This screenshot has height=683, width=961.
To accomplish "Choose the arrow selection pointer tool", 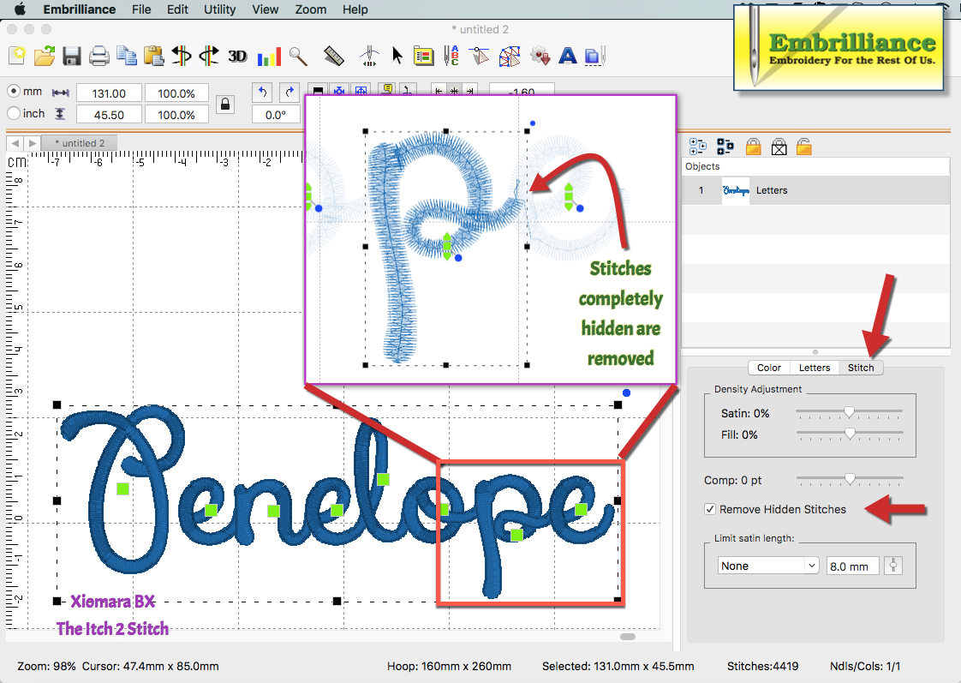I will [x=397, y=56].
